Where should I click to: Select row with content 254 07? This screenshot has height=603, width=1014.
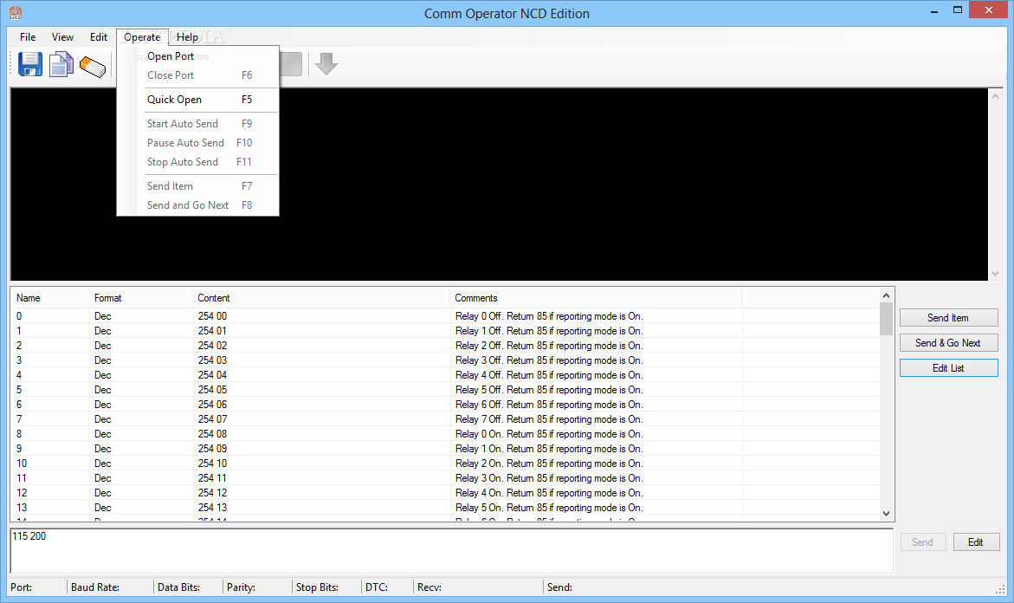coord(445,419)
